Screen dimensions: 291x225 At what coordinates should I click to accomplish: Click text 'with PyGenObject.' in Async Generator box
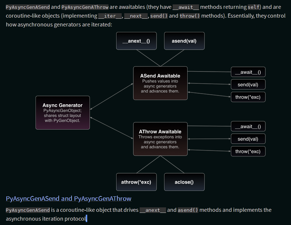tap(62, 121)
